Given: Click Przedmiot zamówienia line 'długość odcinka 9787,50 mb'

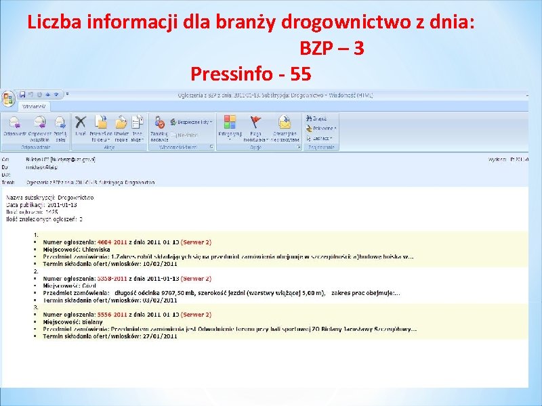Looking at the screenshot, I should click(x=222, y=293).
